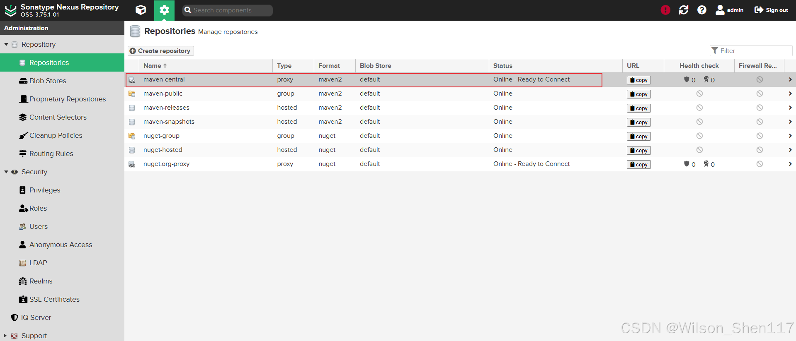This screenshot has width=796, height=341.
Task: Open Repositories in the sidebar
Action: (62, 62)
